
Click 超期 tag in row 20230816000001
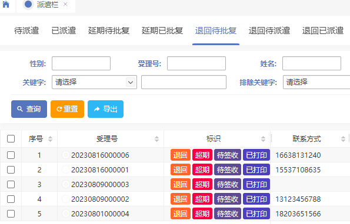coord(202,169)
